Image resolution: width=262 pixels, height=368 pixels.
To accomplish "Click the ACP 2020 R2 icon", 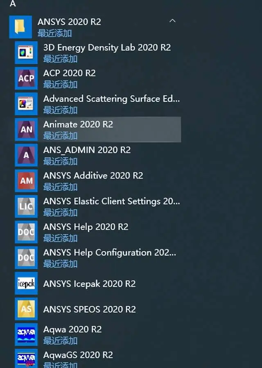I will pos(26,78).
